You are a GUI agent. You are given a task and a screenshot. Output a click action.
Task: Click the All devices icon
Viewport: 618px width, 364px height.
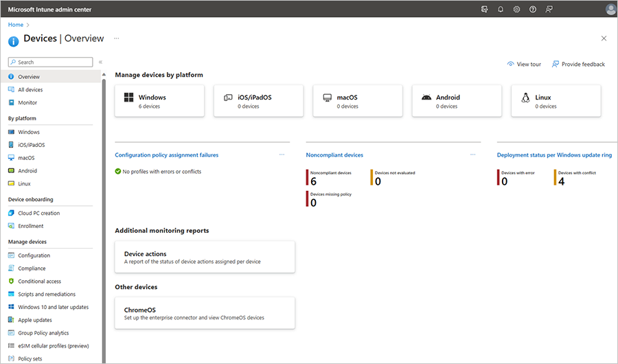(x=11, y=89)
